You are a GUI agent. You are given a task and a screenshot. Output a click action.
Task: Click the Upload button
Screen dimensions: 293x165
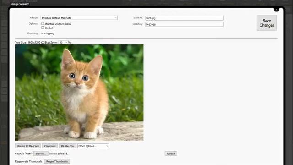pyautogui.click(x=171, y=154)
